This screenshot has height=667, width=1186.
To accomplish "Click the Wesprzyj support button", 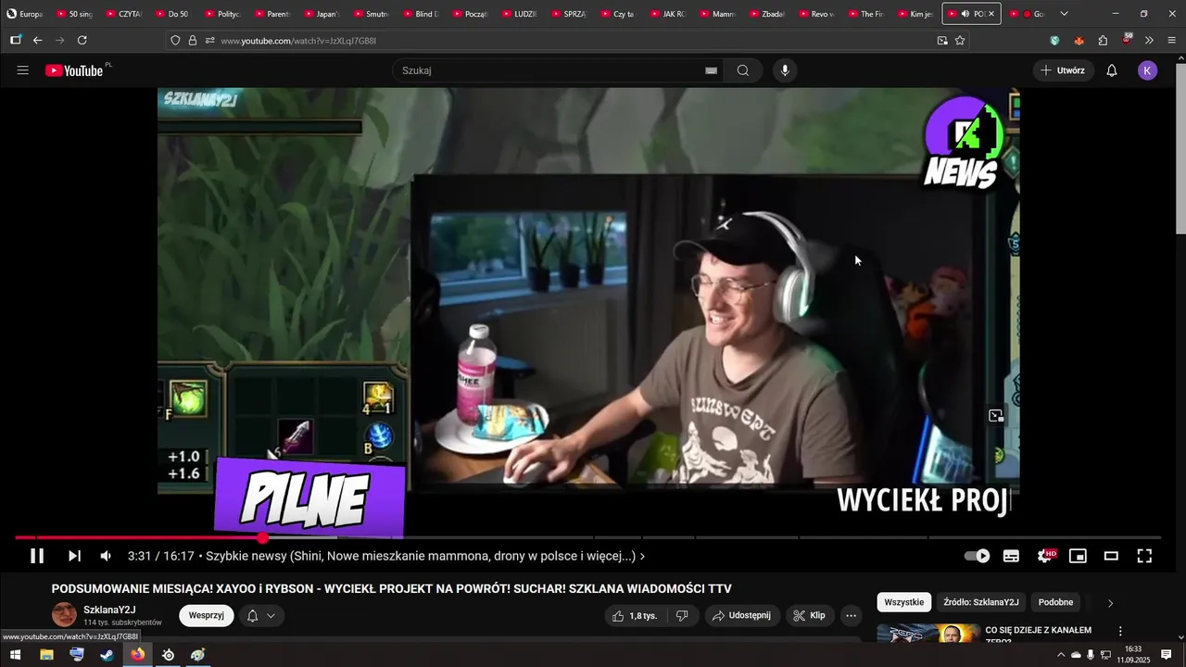I will click(206, 615).
